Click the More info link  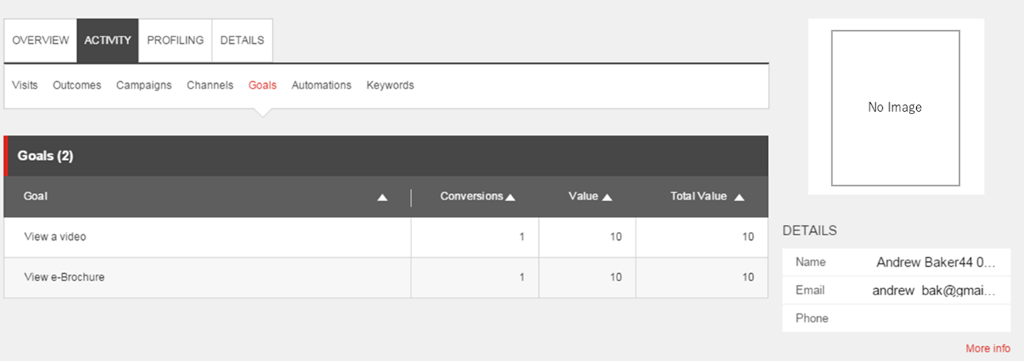click(x=988, y=348)
